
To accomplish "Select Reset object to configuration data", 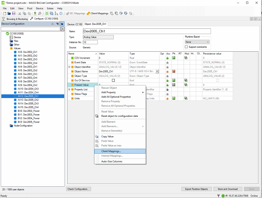I will 120,116.
